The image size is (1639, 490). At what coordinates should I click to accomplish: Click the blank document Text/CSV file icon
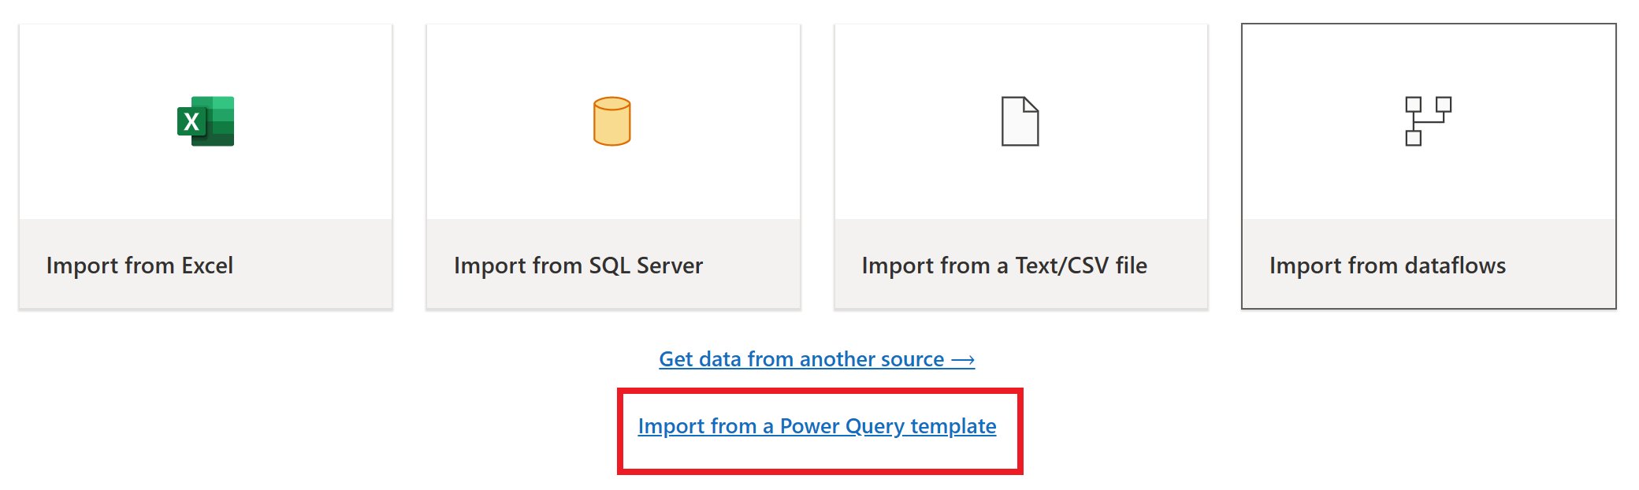pyautogui.click(x=1020, y=121)
